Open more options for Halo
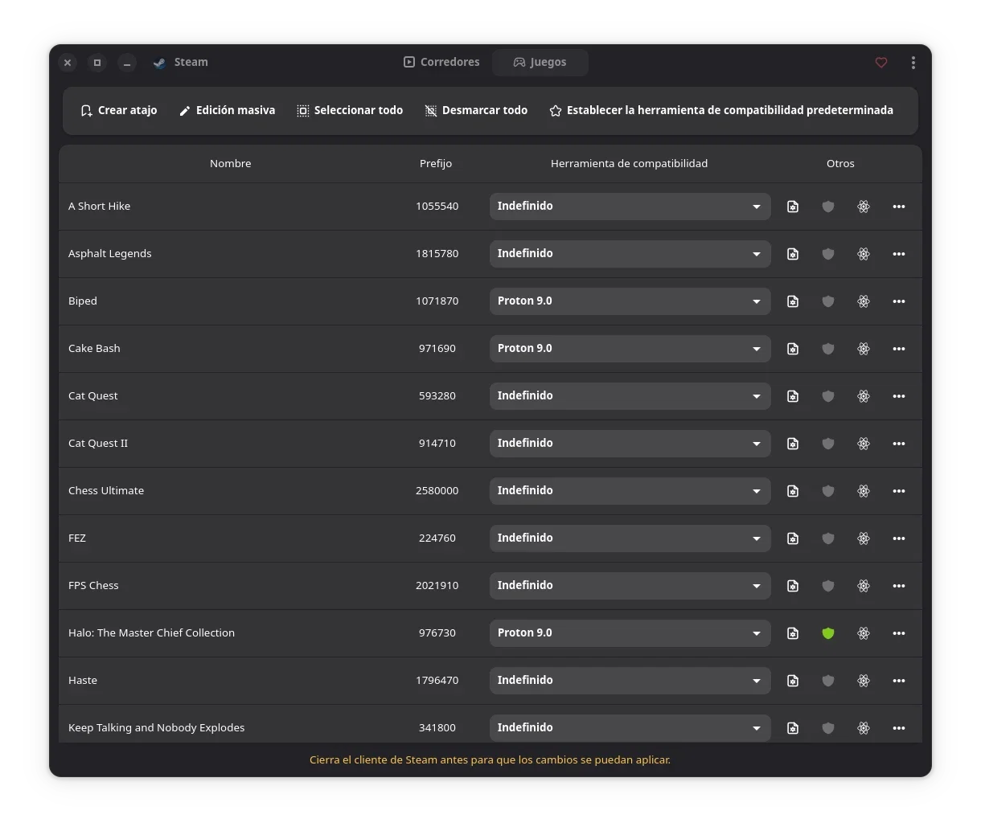Screen dimensions: 981x831 [x=899, y=633]
